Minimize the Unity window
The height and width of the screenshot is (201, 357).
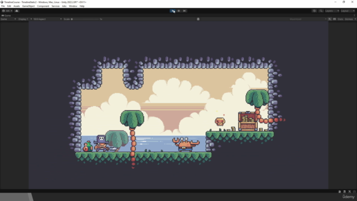point(335,2)
